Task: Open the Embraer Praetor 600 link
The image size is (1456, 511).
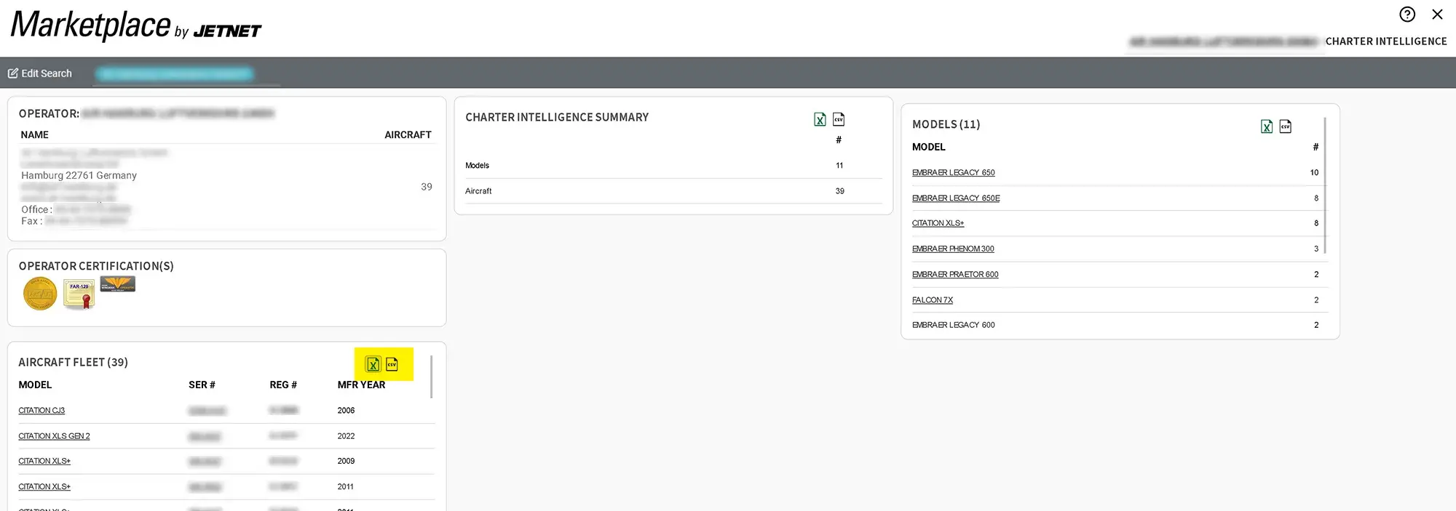Action: [954, 275]
